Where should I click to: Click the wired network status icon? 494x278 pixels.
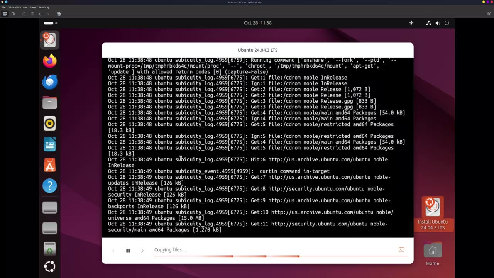[x=428, y=23]
